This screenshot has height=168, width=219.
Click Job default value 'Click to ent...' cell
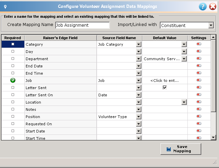point(164,81)
